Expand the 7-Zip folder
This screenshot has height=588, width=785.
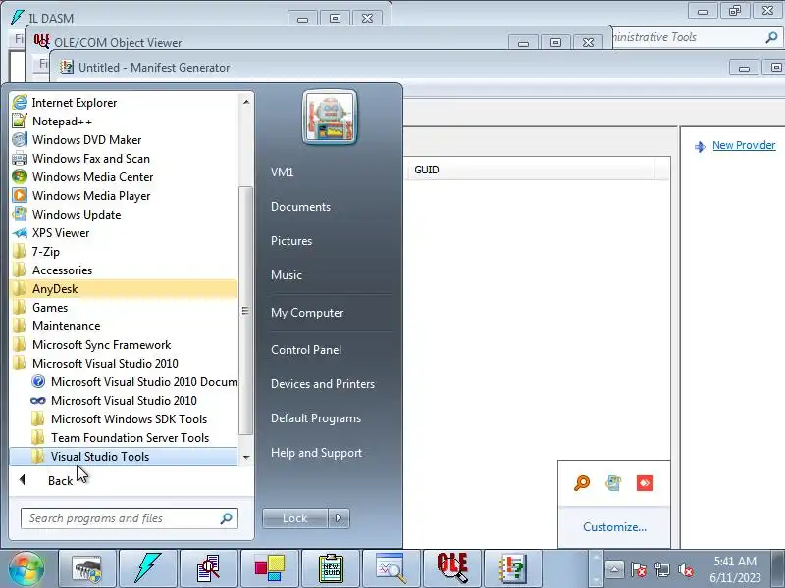(x=124, y=252)
